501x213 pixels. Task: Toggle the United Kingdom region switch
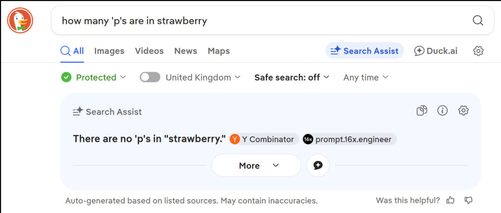coord(150,78)
